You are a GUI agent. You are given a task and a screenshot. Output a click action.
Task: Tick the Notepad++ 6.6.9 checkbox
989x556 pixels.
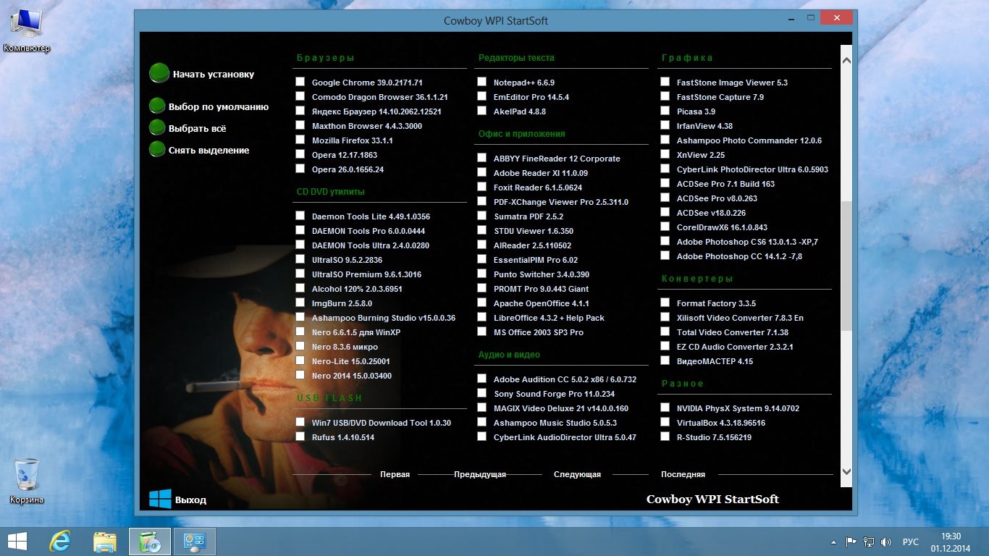[x=482, y=82]
